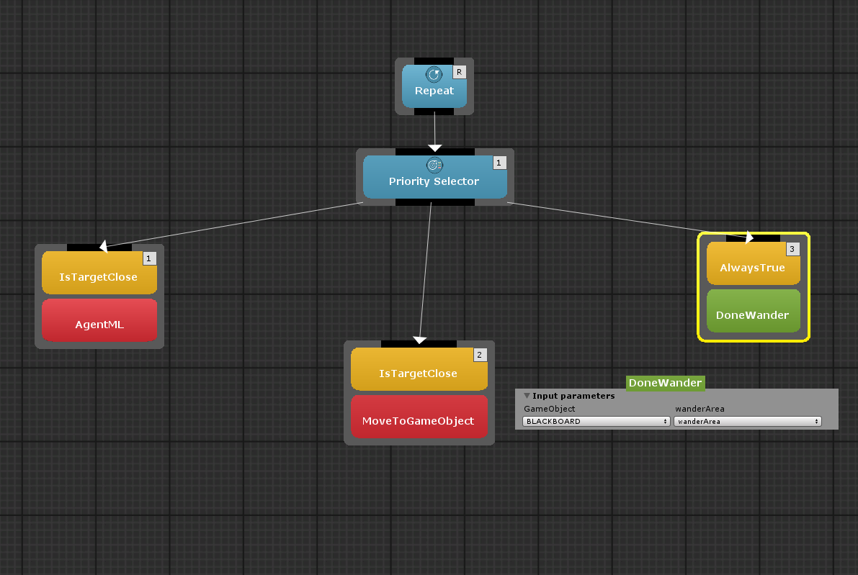The width and height of the screenshot is (858, 575).
Task: Click badge 1 on the AgentML node
Action: [149, 258]
